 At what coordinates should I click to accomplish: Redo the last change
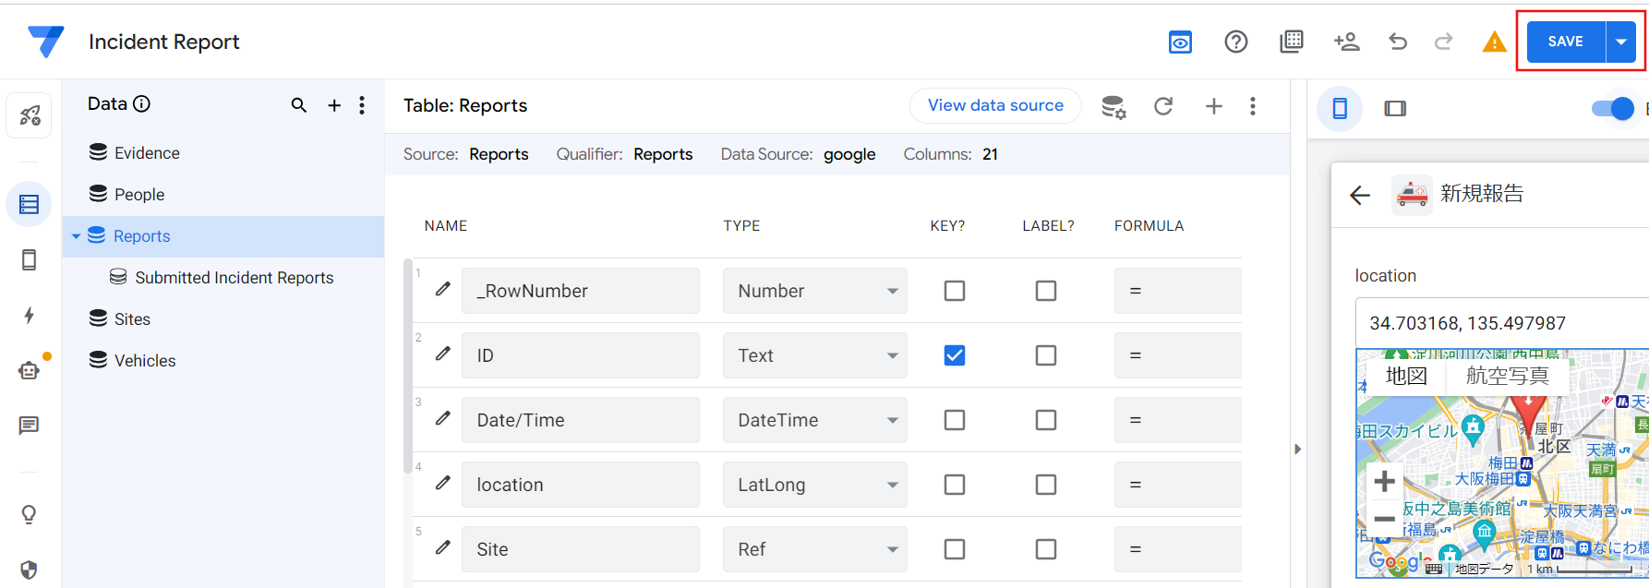[1444, 42]
